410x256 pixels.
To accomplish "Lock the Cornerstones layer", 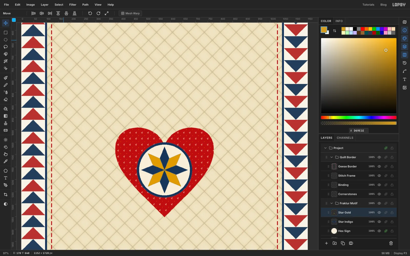I will point(392,194).
